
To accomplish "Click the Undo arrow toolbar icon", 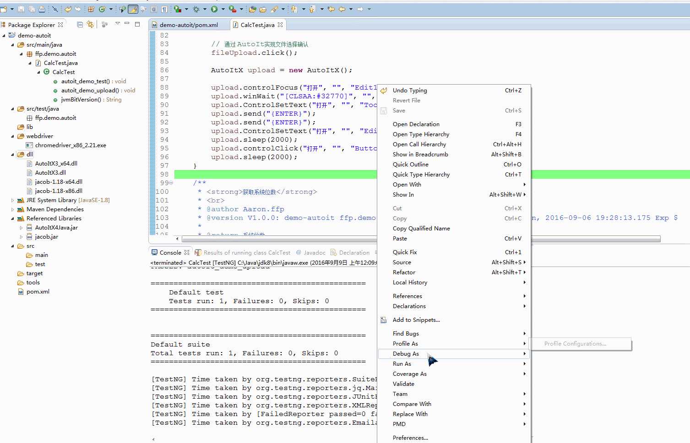I will 68,9.
